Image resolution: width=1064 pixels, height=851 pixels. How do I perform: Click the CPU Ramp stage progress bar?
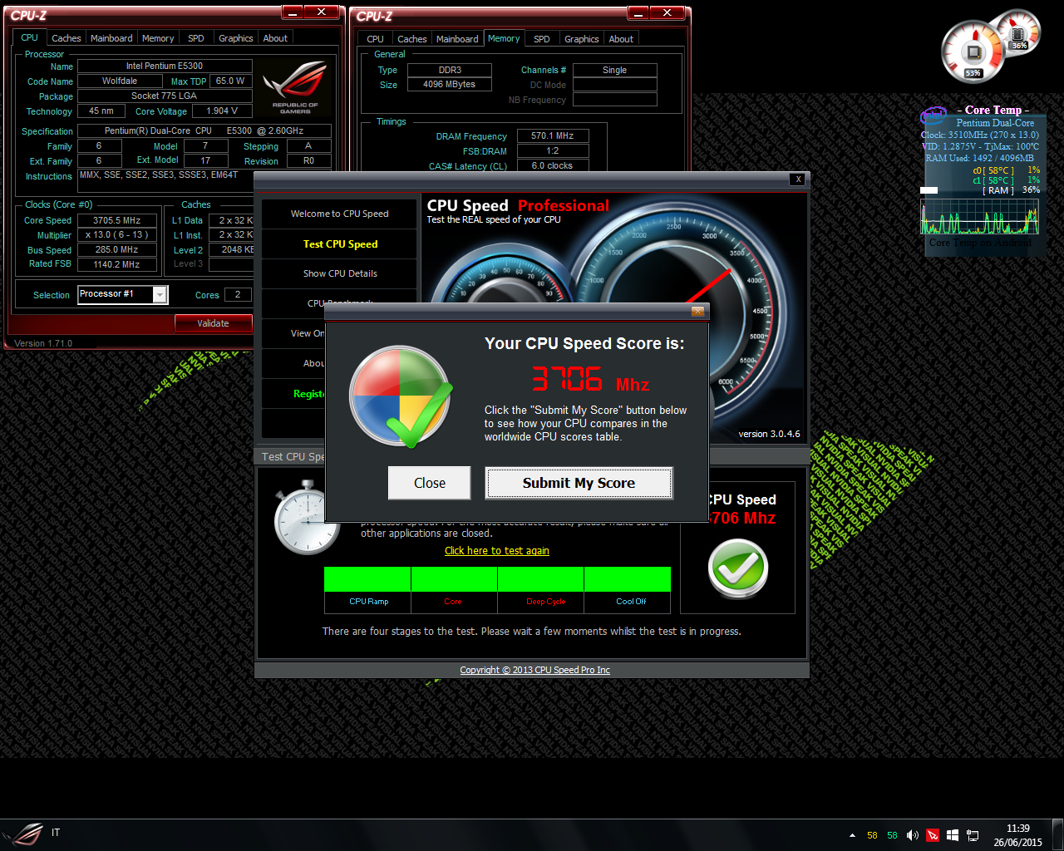click(x=367, y=579)
